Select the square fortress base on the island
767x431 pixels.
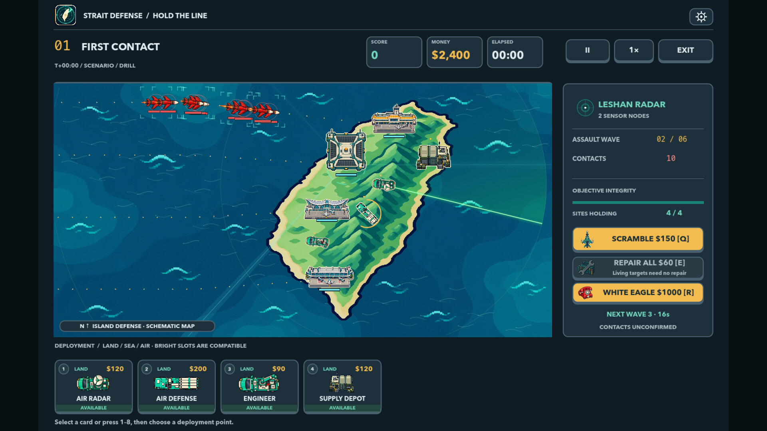point(346,150)
